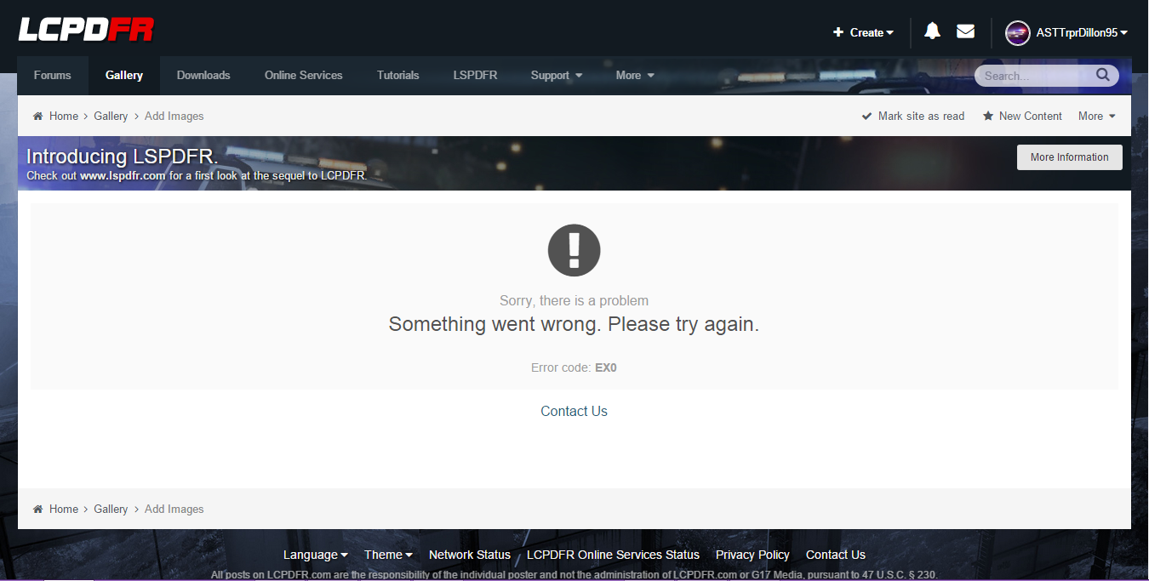Click Gallery in the bottom breadcrumb
This screenshot has height=581, width=1149.
(x=111, y=509)
